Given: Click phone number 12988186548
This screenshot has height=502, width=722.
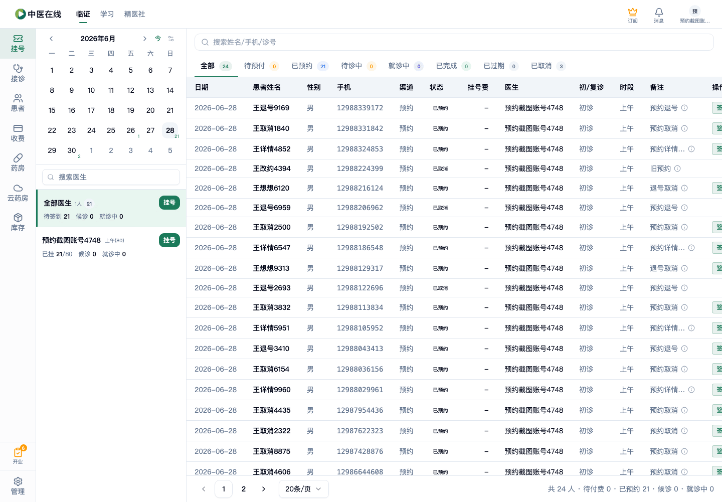Looking at the screenshot, I should [x=360, y=248].
